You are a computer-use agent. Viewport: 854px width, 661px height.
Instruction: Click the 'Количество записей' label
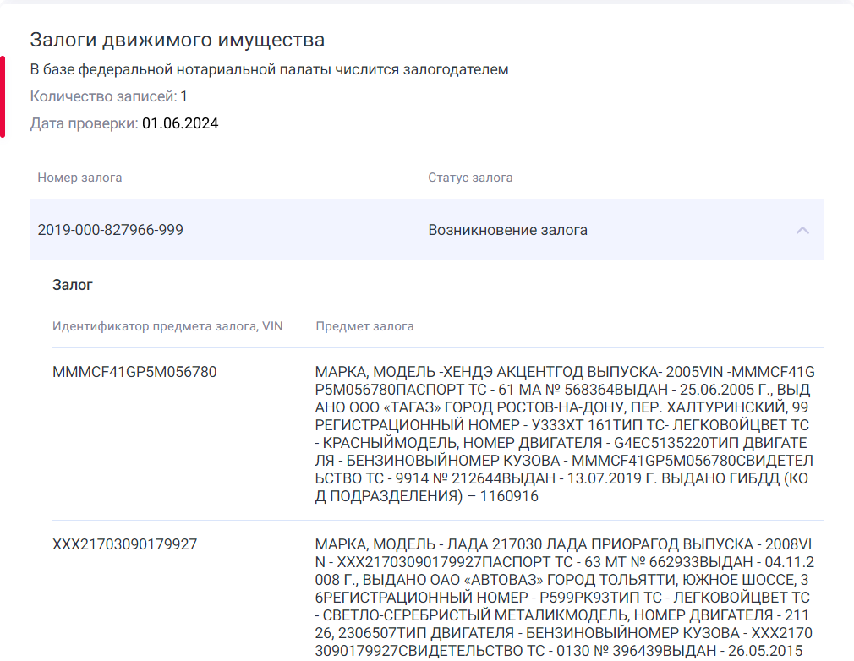pos(103,96)
